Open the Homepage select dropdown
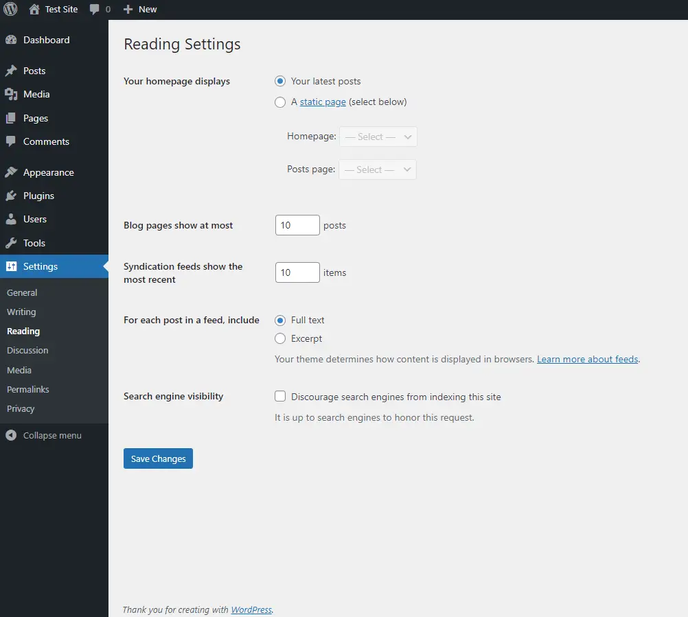The width and height of the screenshot is (688, 617). (x=378, y=137)
